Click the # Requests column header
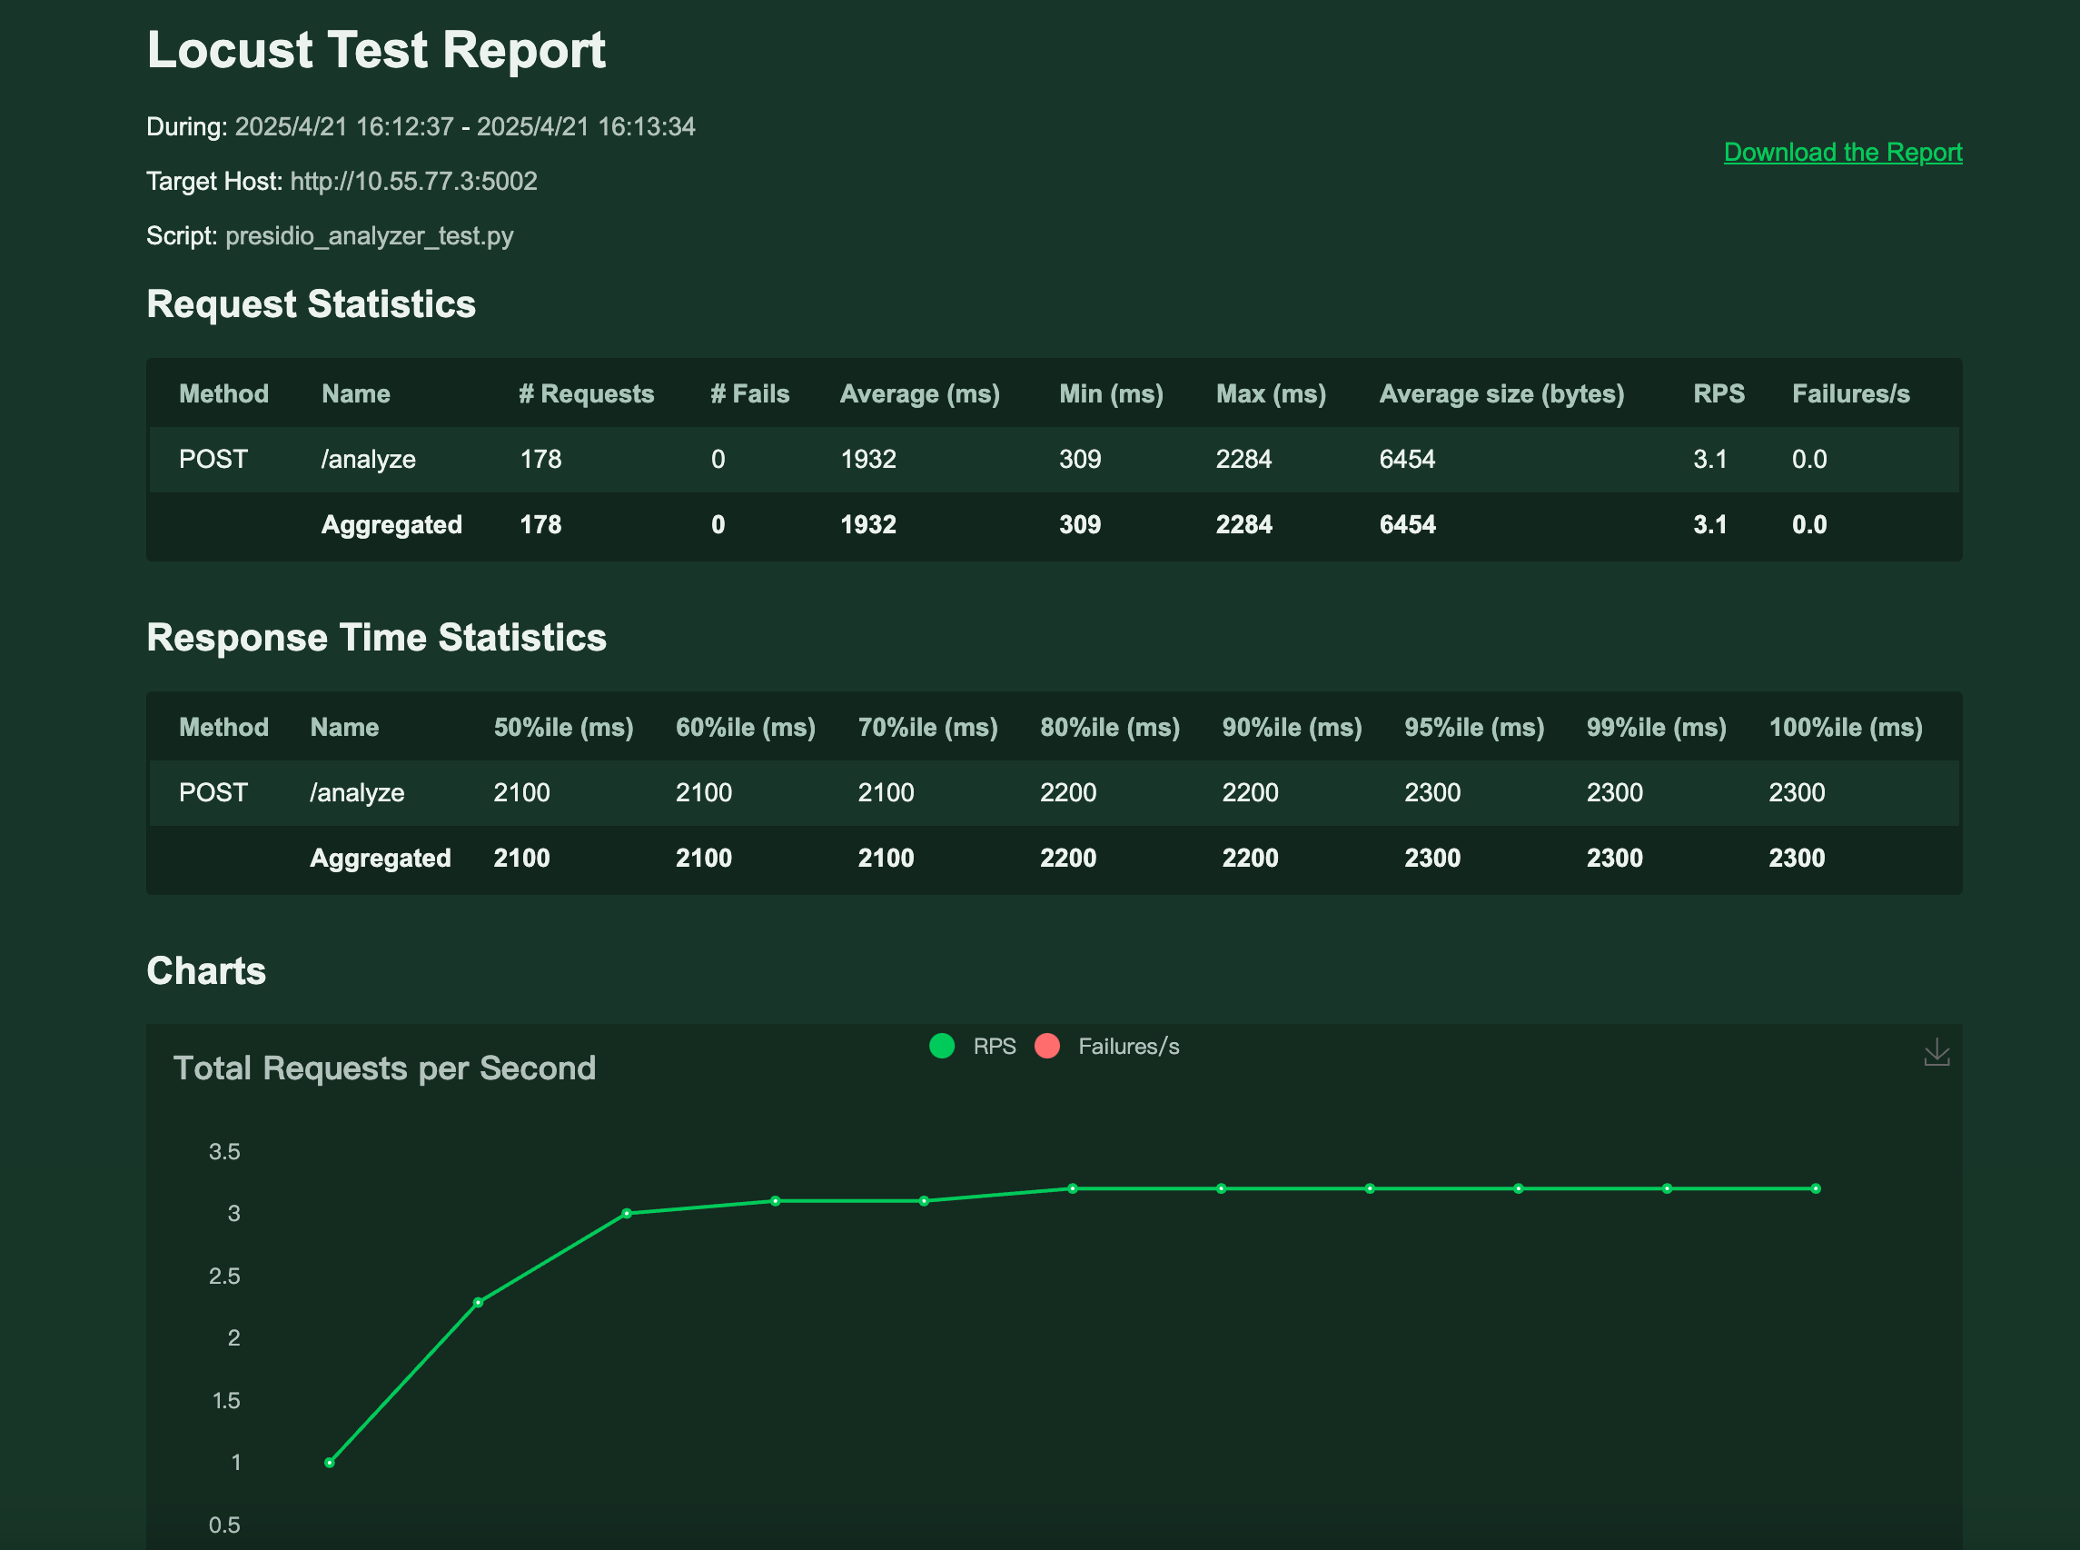2080x1550 pixels. click(586, 394)
